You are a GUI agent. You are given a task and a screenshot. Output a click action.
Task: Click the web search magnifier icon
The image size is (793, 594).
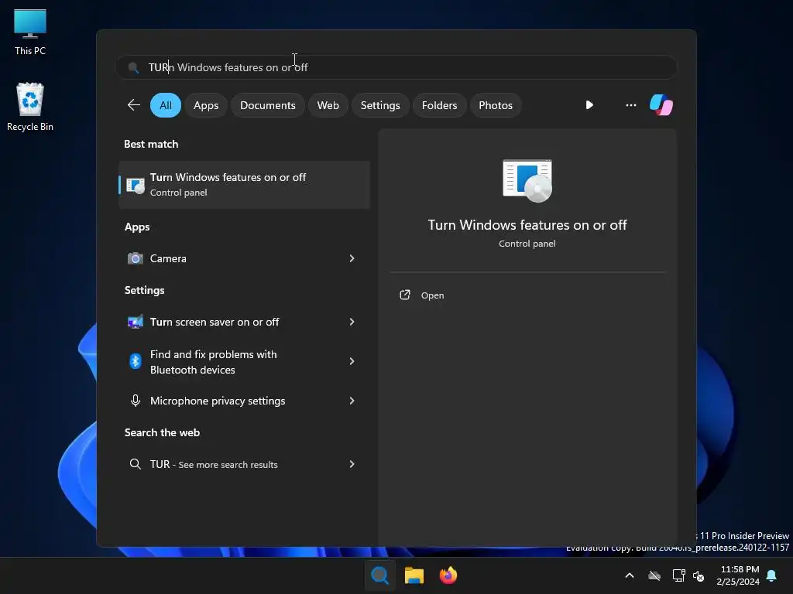135,464
